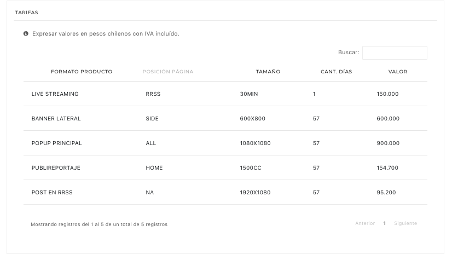Click the HOME position cell
452x254 pixels.
tap(154, 168)
